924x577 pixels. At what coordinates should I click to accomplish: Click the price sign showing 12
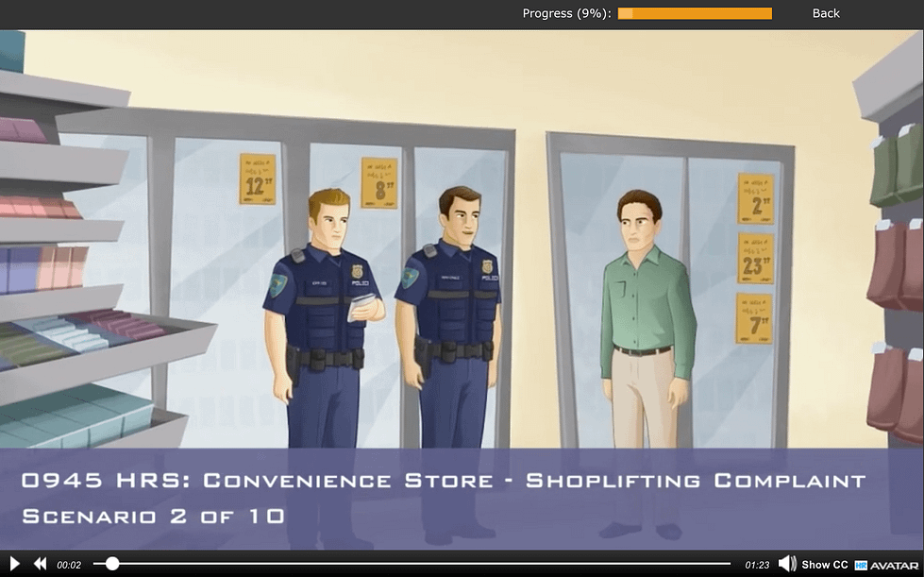point(257,178)
